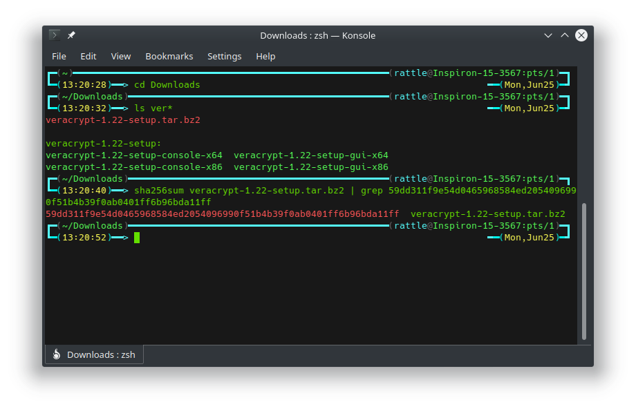Click the window title 'Downloads : zsh — Konsole'
636x409 pixels.
click(317, 36)
